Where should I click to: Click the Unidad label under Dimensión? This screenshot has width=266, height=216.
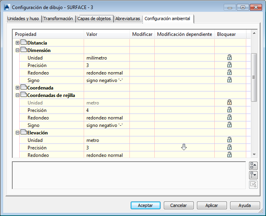pyautogui.click(x=35, y=58)
